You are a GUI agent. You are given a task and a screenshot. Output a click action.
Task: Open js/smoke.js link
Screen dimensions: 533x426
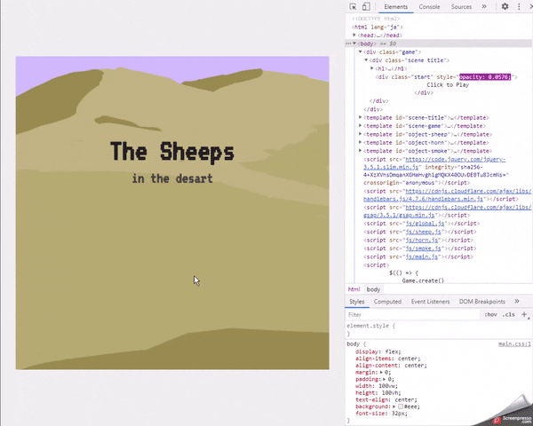point(423,248)
